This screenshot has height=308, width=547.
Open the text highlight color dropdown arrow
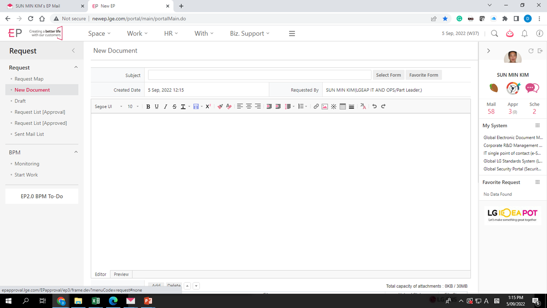(x=201, y=107)
